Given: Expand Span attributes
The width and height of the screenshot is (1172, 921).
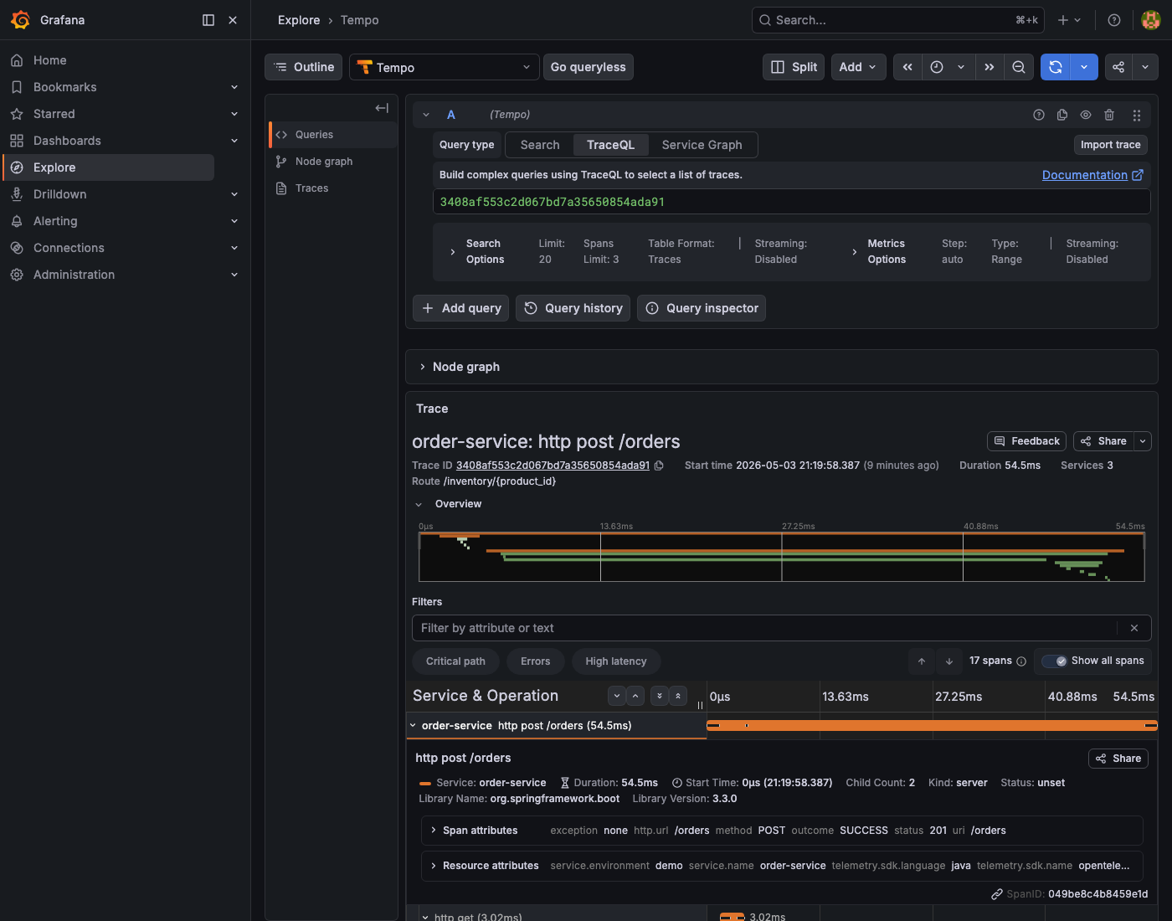Looking at the screenshot, I should tap(434, 831).
